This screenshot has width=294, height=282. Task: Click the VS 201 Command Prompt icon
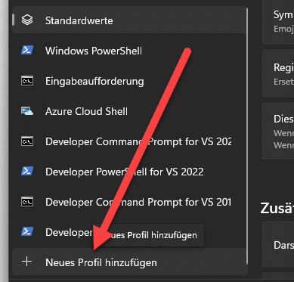coord(27,202)
